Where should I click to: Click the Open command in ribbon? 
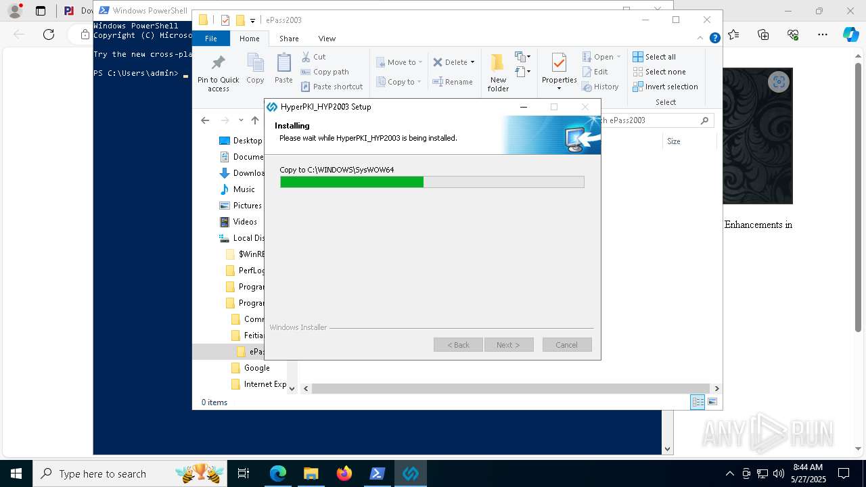pyautogui.click(x=601, y=57)
